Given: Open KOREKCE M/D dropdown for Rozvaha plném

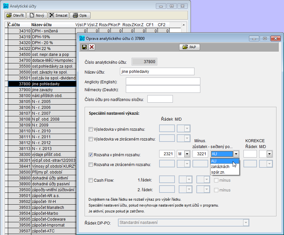Looking at the screenshot, I should 270,154.
